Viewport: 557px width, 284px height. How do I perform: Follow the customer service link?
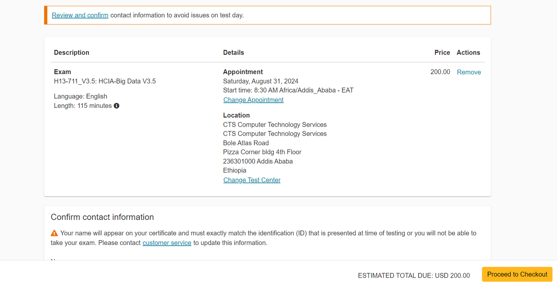[167, 243]
